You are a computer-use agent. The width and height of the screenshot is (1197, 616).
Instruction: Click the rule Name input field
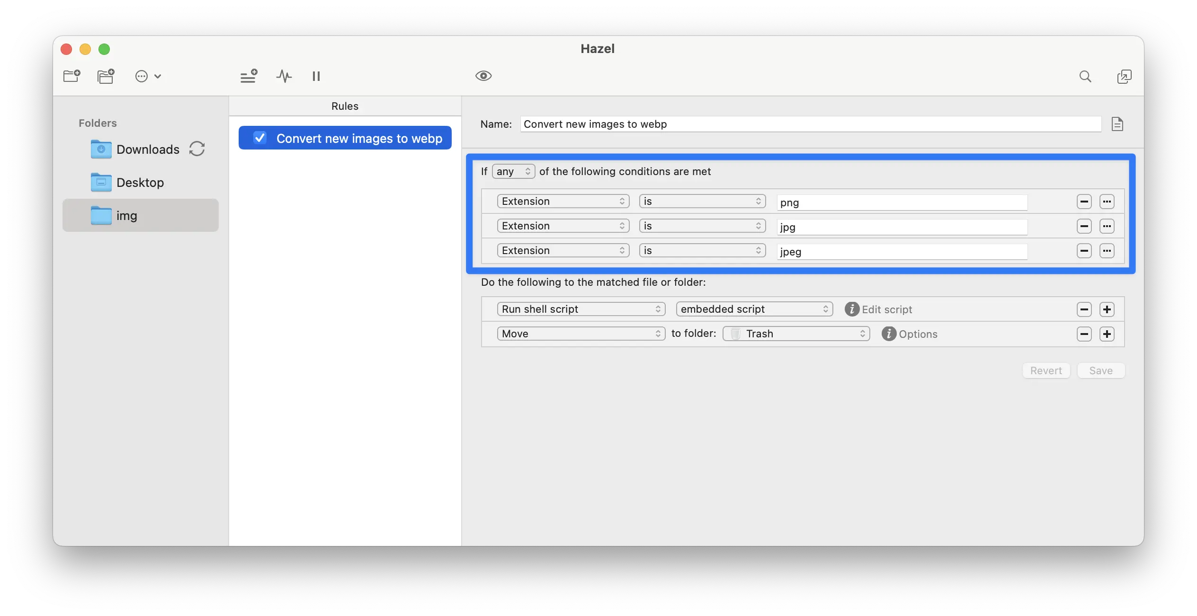pos(811,124)
